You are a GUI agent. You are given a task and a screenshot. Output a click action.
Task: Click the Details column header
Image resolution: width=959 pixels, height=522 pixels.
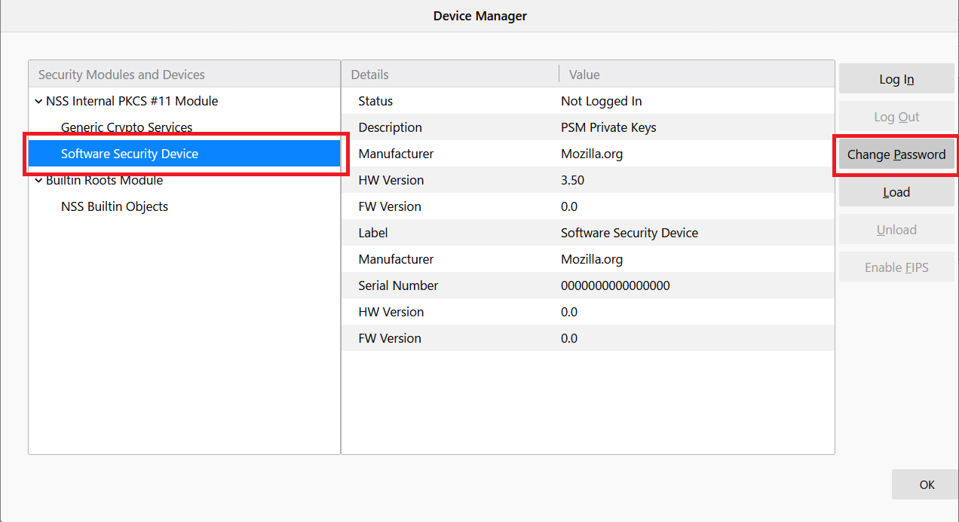coord(369,74)
